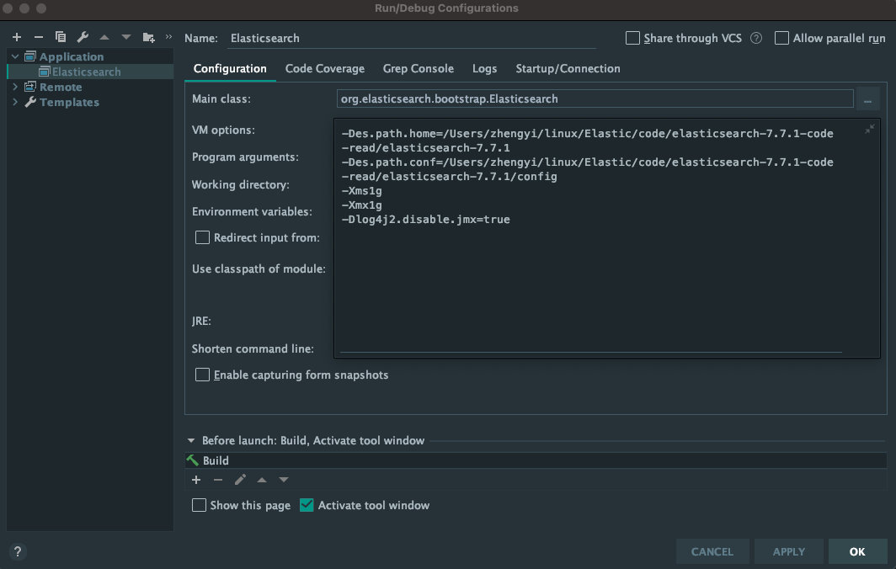
Task: Uncheck Activate tool window
Action: pyautogui.click(x=307, y=505)
